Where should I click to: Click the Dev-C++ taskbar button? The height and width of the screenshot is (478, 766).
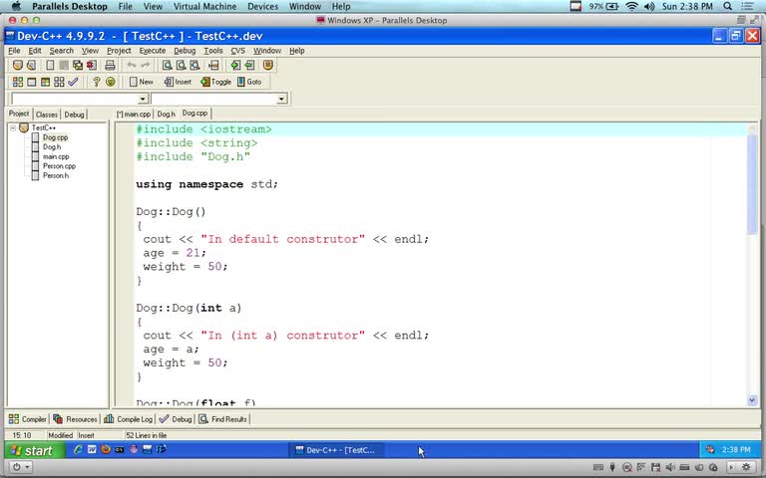[337, 450]
